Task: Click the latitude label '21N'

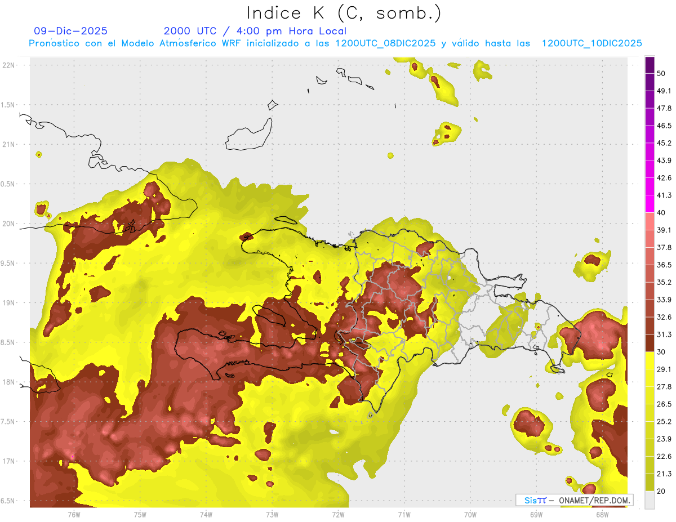Action: coord(8,145)
